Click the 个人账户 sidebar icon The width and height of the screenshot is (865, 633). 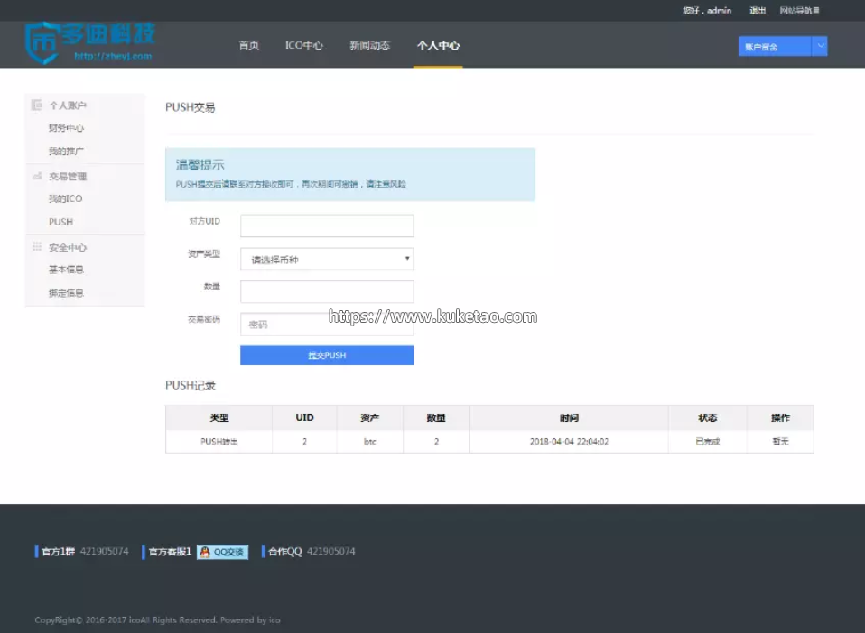[x=37, y=105]
